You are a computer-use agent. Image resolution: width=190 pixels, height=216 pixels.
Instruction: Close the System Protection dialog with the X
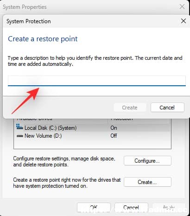point(184,21)
